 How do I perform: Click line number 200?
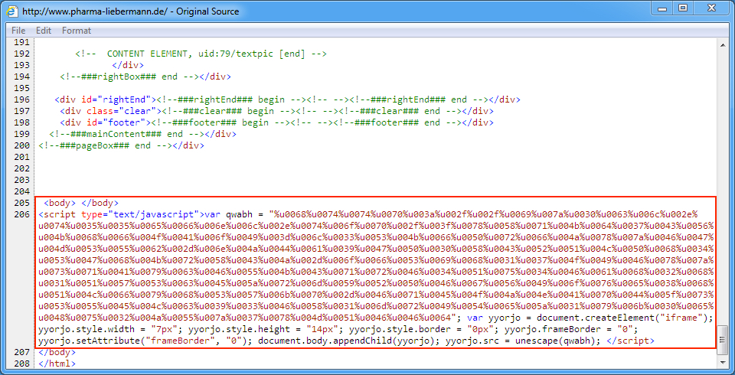[x=21, y=145]
